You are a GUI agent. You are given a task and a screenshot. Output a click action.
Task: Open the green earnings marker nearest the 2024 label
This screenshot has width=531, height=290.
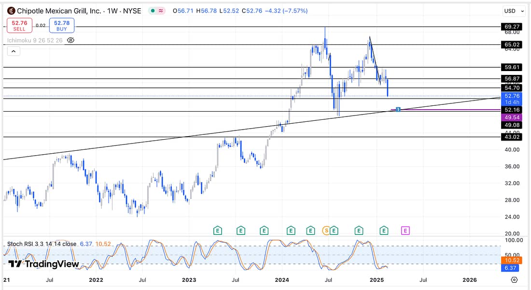pos(291,231)
